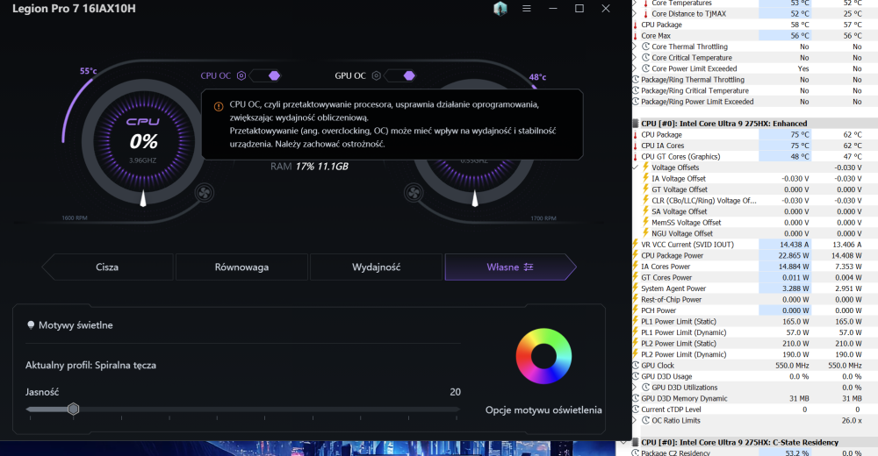The height and width of the screenshot is (456, 878).
Task: Select the Cisza performance mode
Action: coord(107,267)
